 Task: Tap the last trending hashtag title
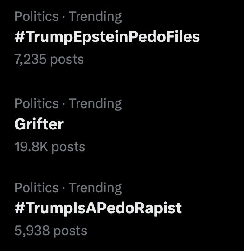coord(98,209)
